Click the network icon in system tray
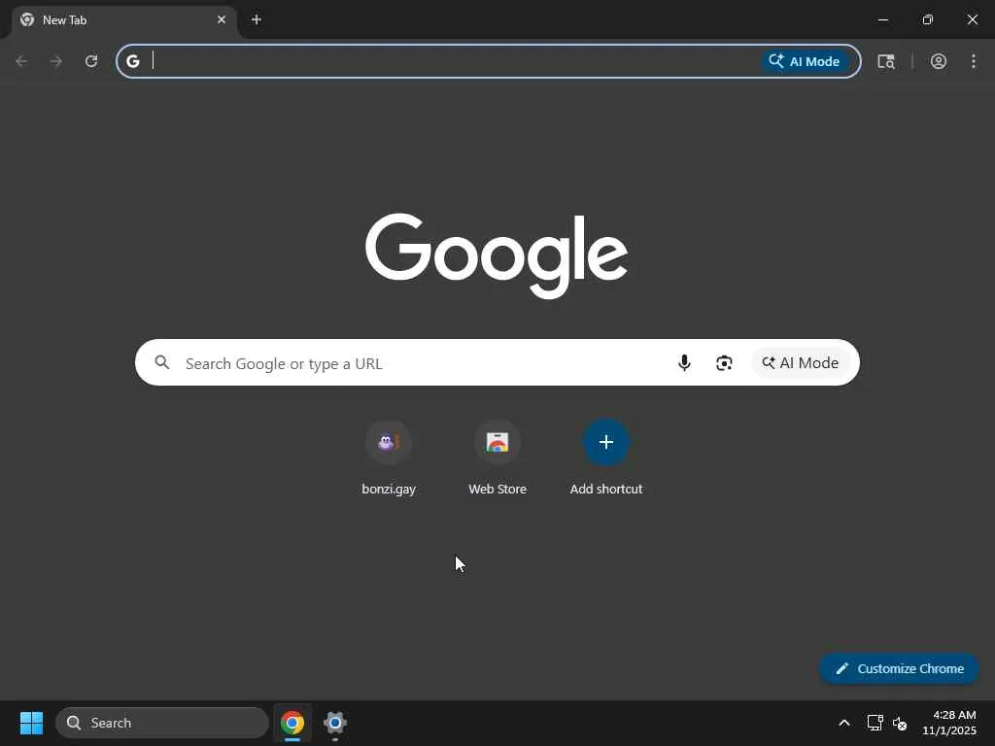The image size is (995, 746). (875, 723)
